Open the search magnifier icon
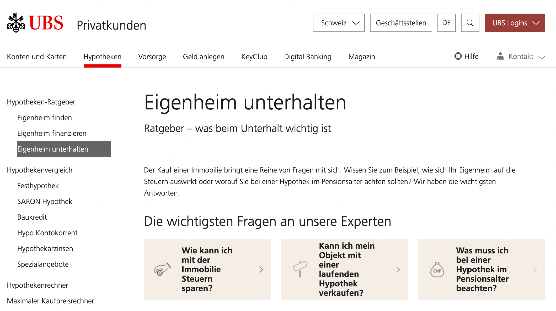 point(470,23)
